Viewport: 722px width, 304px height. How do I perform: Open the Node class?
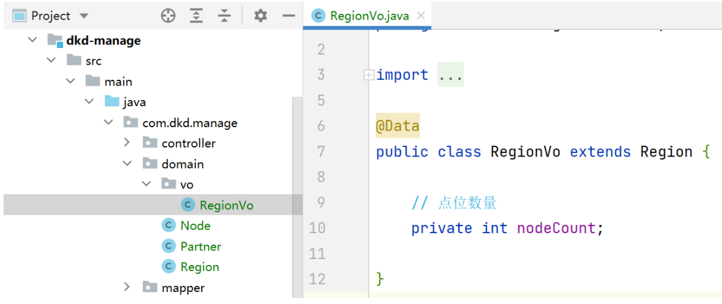(195, 225)
